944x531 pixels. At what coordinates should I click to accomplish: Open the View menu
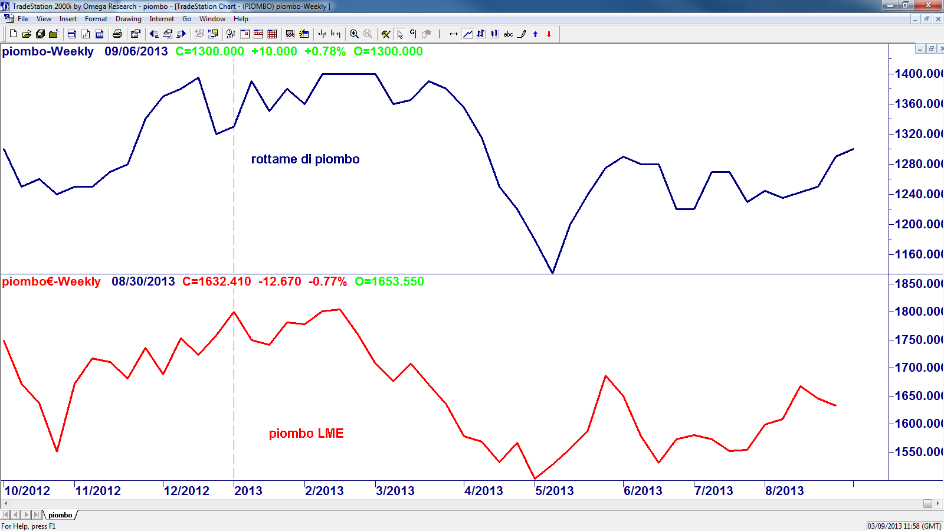click(x=44, y=19)
